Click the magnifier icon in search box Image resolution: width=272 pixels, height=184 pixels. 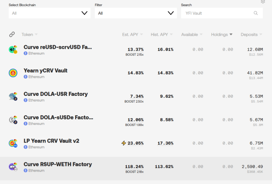(x=256, y=13)
